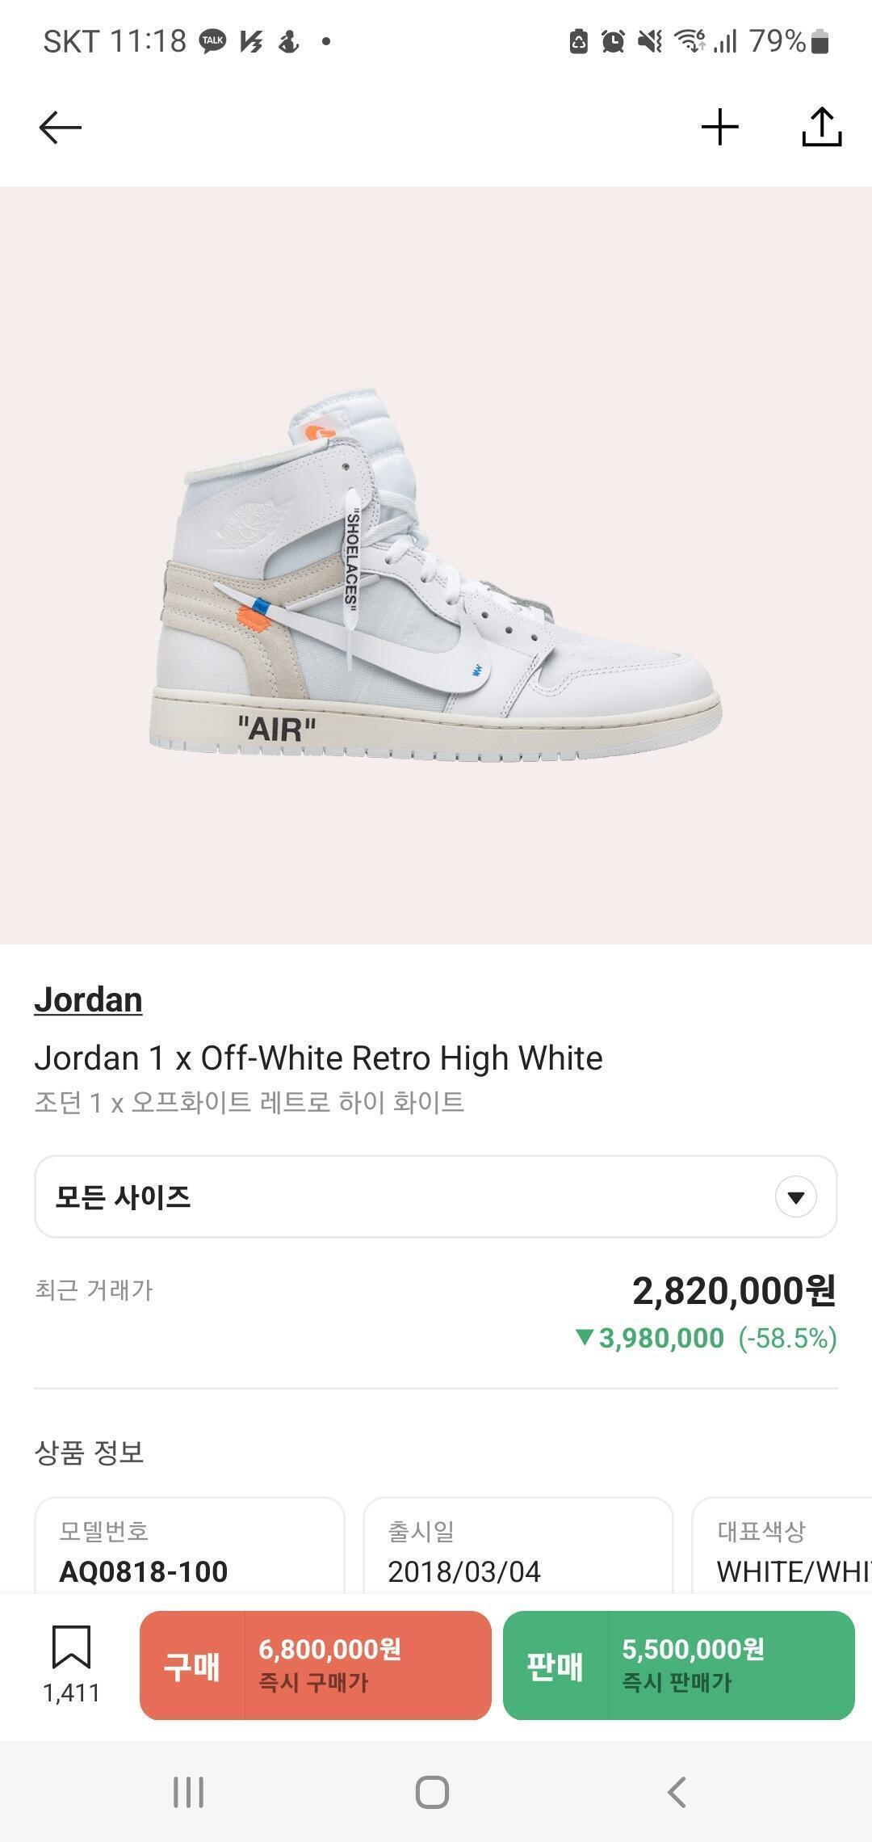Tap the battery indicator icon
This screenshot has width=872, height=1842.
point(820,40)
